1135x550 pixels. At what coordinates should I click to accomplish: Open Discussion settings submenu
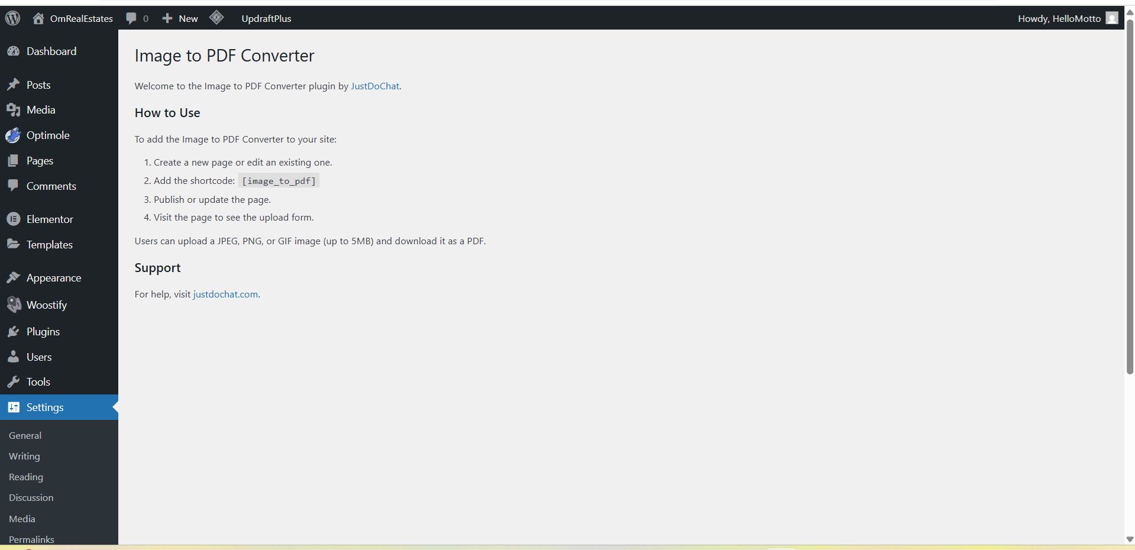point(31,498)
